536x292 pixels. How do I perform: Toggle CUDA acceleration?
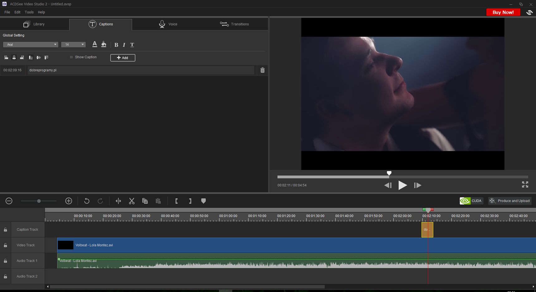pos(471,201)
